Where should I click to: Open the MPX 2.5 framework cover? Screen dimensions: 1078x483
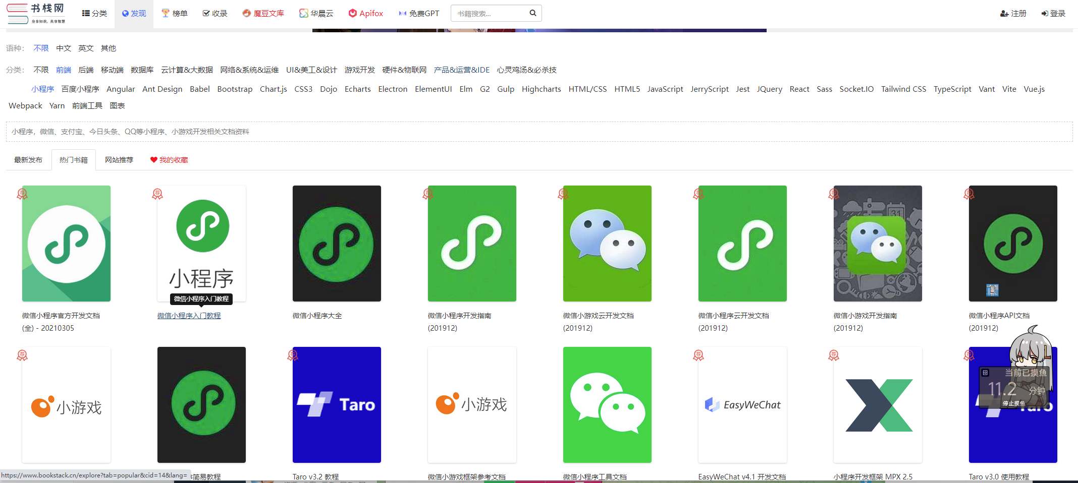coord(878,405)
